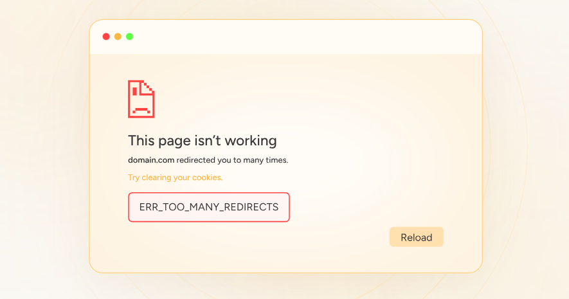Viewport: 569px width, 299px height.
Task: Click the 'redirected you to many times' text
Action: click(x=232, y=160)
